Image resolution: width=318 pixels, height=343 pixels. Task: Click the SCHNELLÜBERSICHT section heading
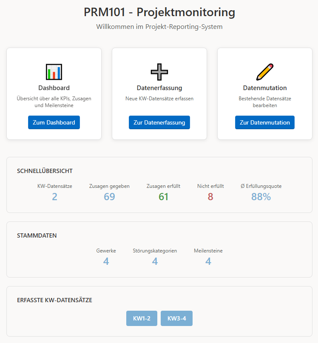tap(45, 171)
